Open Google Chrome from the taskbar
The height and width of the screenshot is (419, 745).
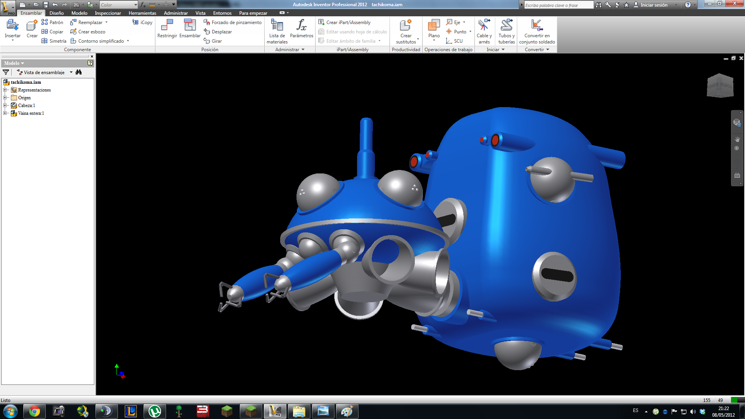pyautogui.click(x=35, y=411)
